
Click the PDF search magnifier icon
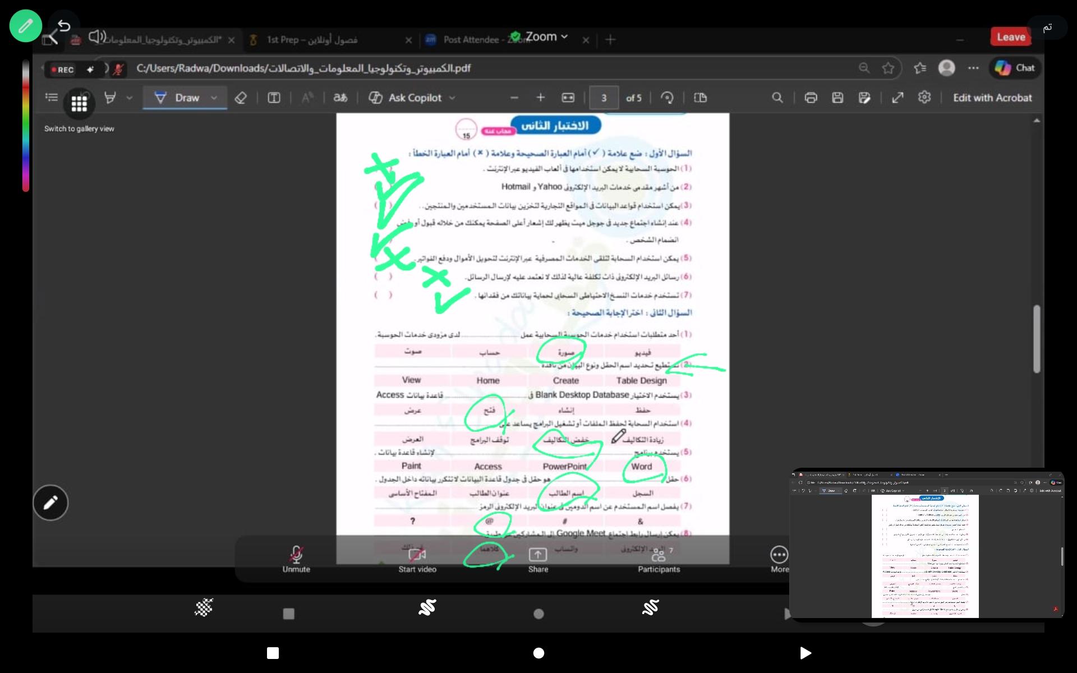pos(777,98)
